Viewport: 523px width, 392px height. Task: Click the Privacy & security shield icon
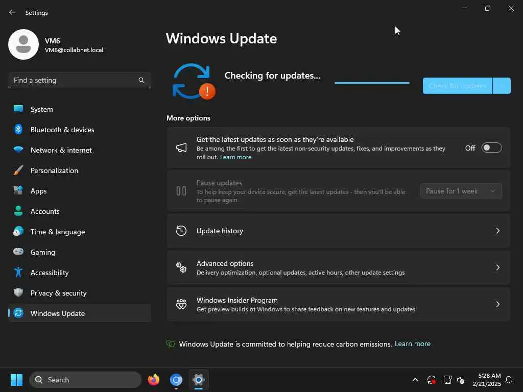[18, 292]
